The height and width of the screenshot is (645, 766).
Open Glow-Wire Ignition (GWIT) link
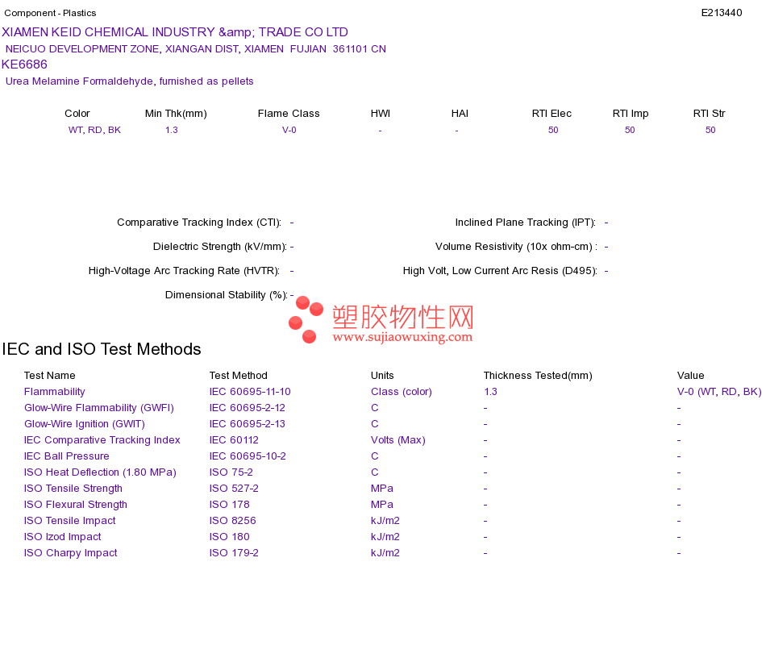(x=85, y=424)
